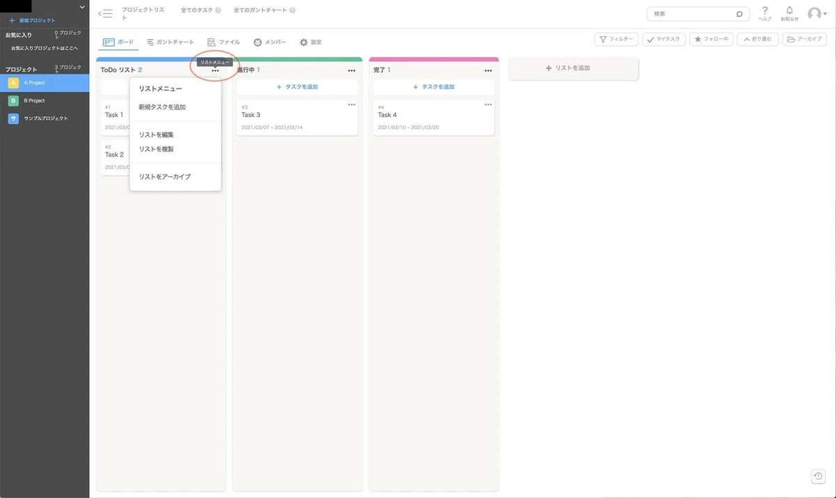Open ToDo リスト three-dot menu

pyautogui.click(x=215, y=70)
